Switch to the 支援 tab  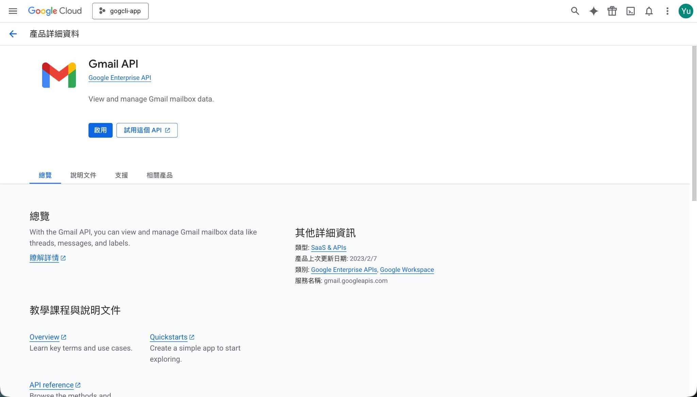121,175
